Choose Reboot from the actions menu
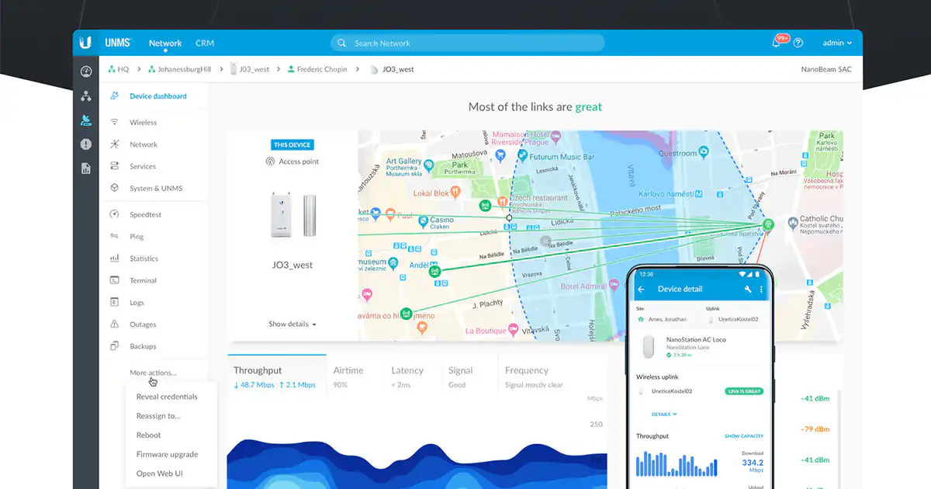 (149, 435)
